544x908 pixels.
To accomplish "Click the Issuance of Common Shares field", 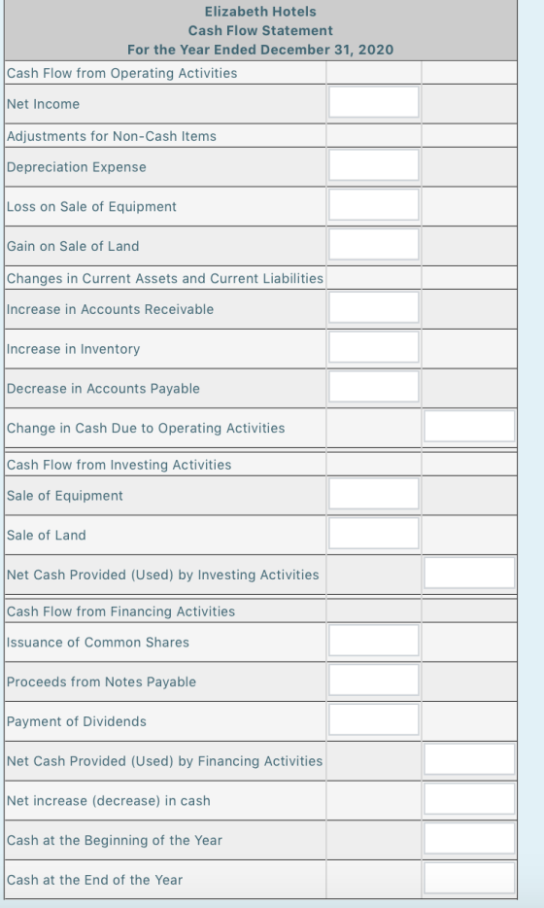I will tap(373, 641).
